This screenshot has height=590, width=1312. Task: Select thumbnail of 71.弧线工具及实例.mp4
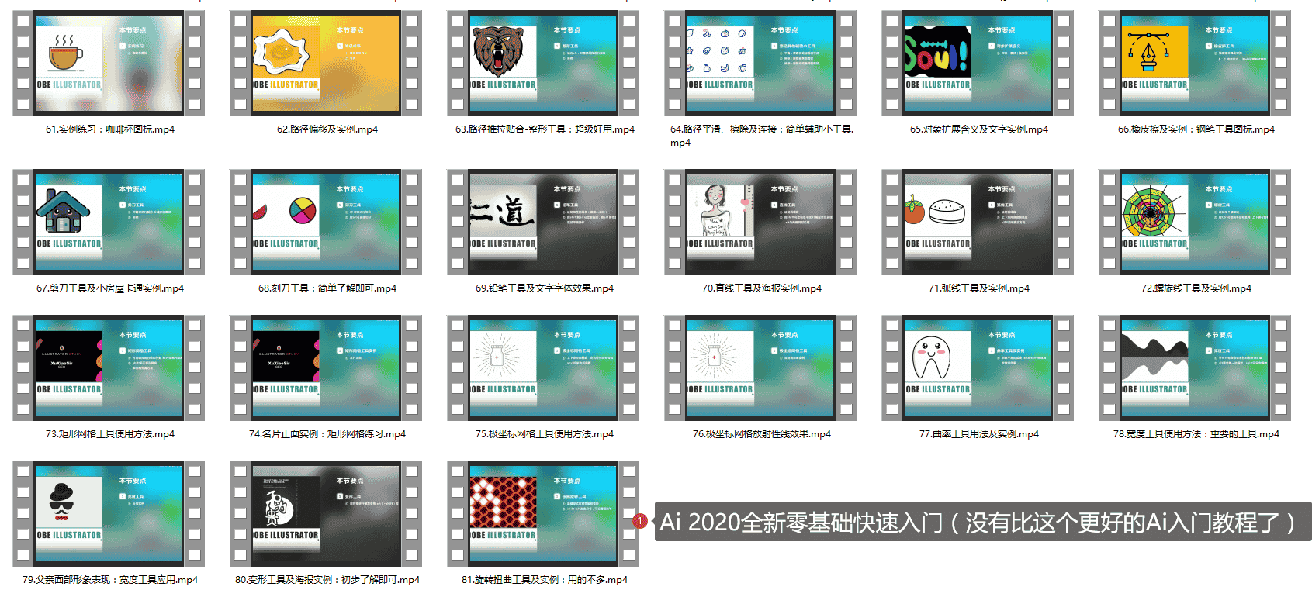[978, 222]
